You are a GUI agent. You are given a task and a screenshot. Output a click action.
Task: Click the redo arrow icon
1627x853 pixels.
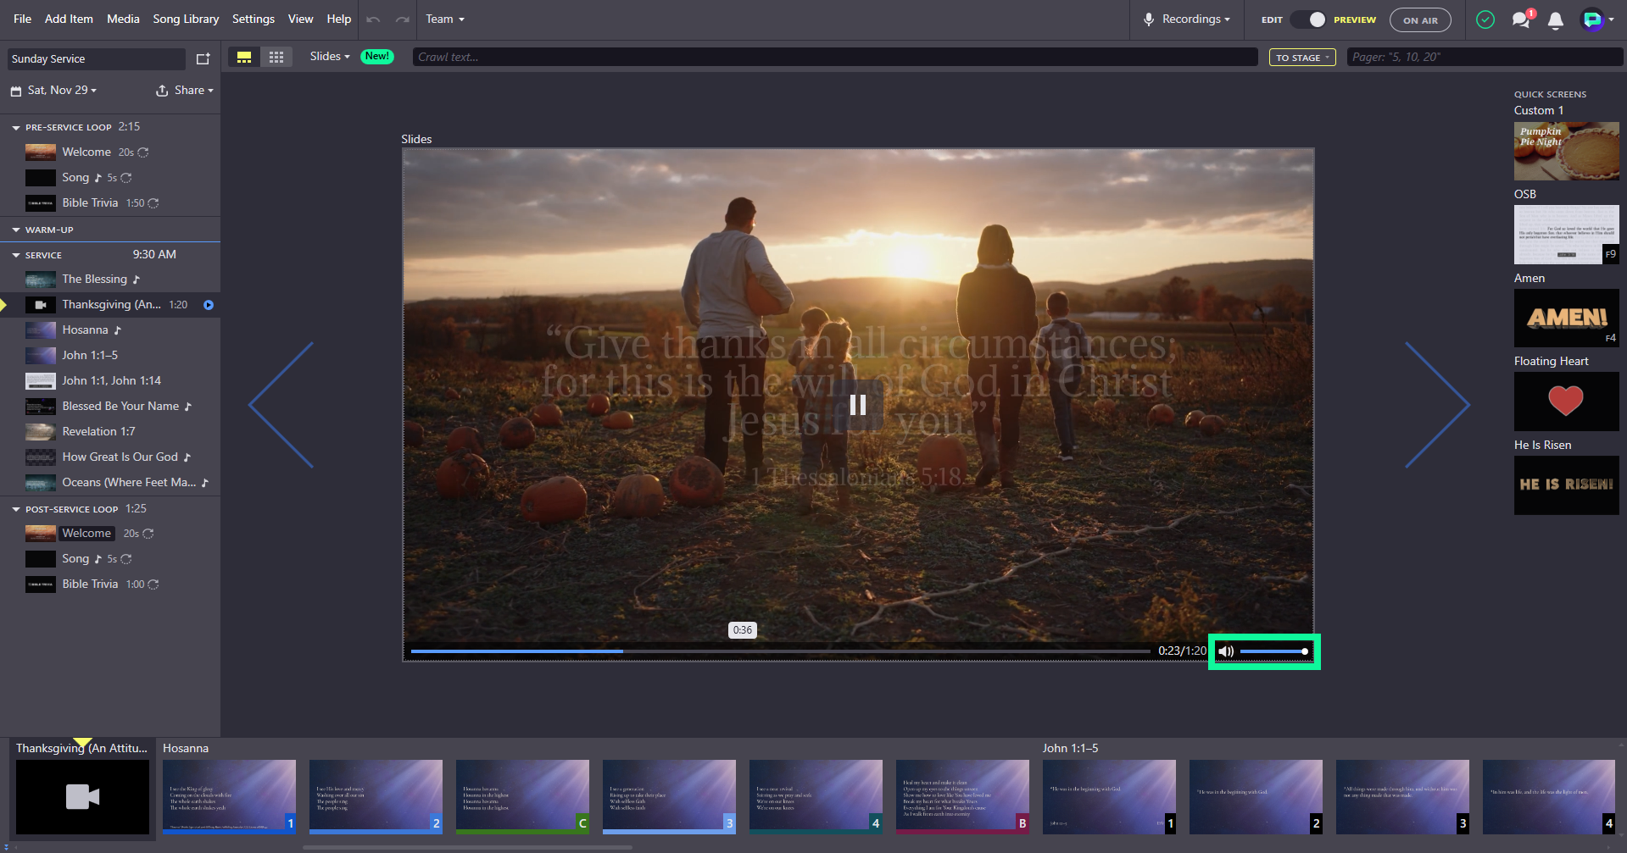click(x=403, y=19)
